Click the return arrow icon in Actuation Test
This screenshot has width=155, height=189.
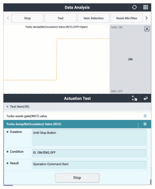click(x=145, y=98)
